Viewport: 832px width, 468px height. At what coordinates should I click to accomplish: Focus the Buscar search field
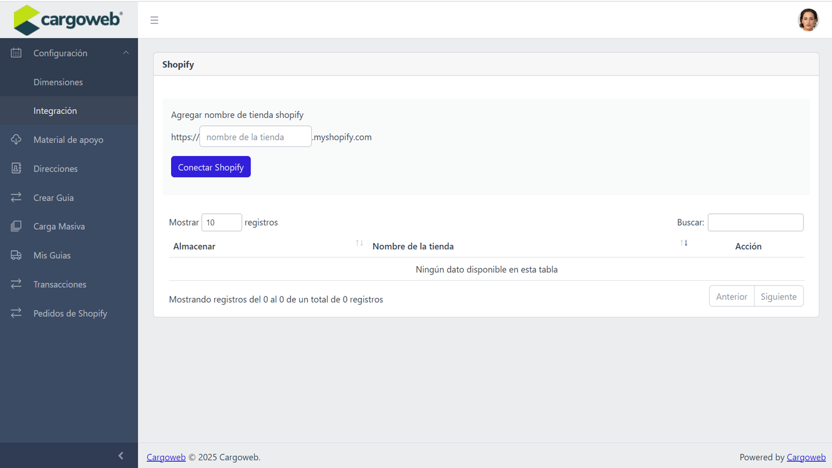pos(755,222)
